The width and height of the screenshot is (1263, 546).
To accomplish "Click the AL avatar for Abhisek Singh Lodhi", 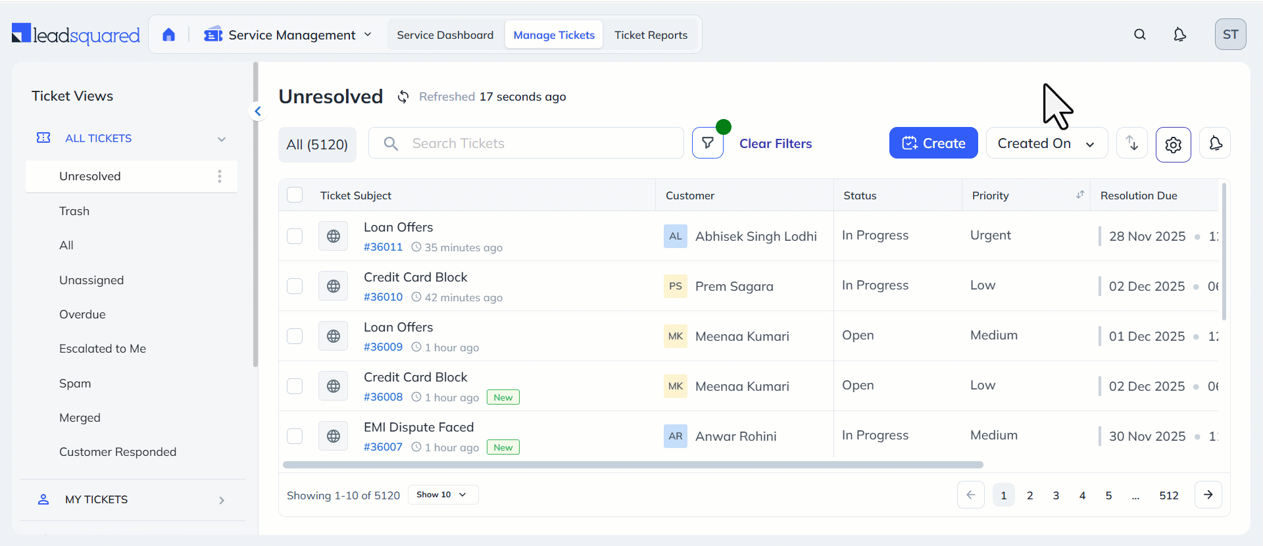I will 676,236.
